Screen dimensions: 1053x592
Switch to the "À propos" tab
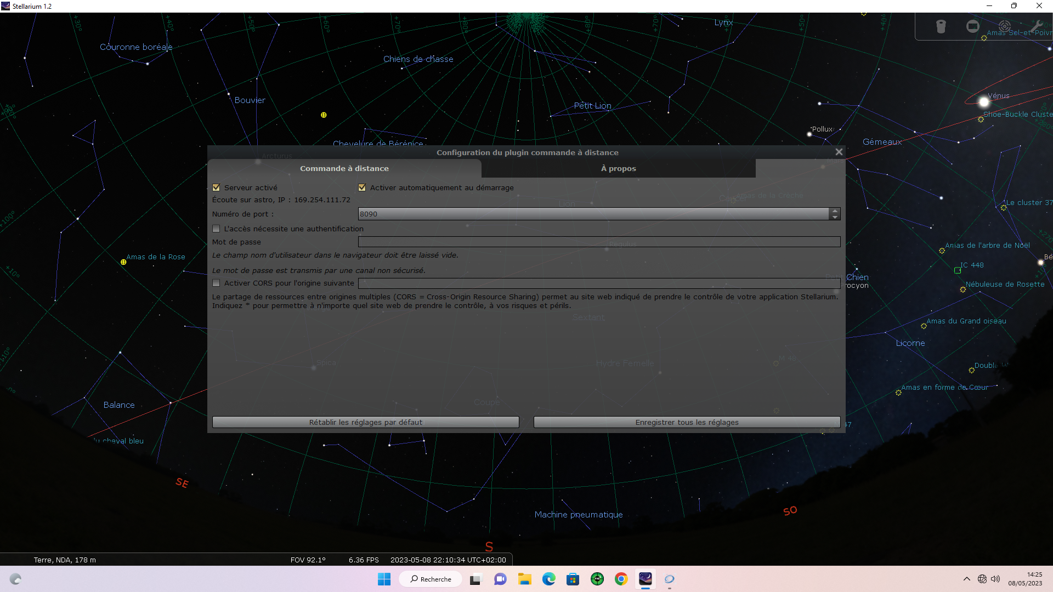click(618, 168)
